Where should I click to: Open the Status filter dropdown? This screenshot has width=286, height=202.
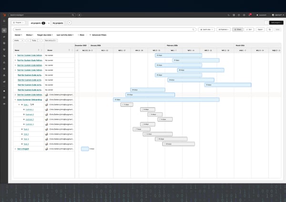(30, 35)
